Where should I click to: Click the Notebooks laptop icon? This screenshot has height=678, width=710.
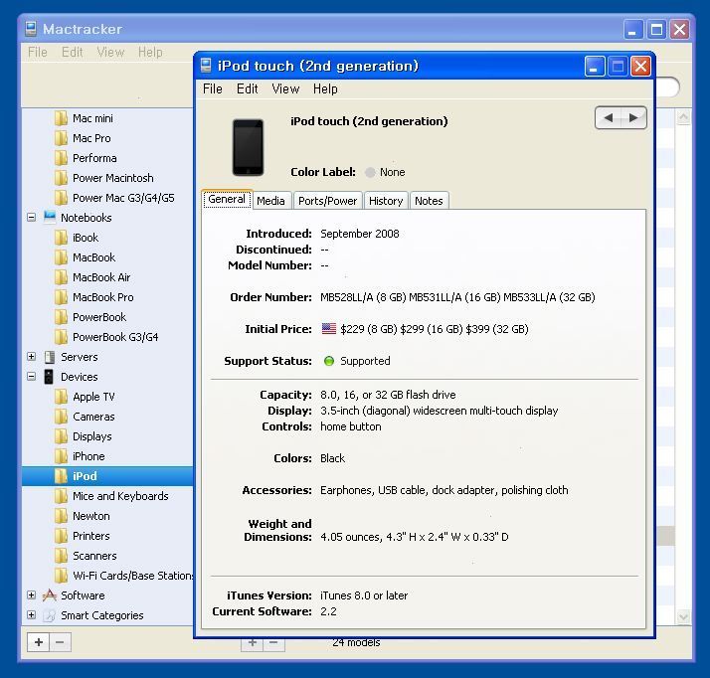tap(50, 217)
